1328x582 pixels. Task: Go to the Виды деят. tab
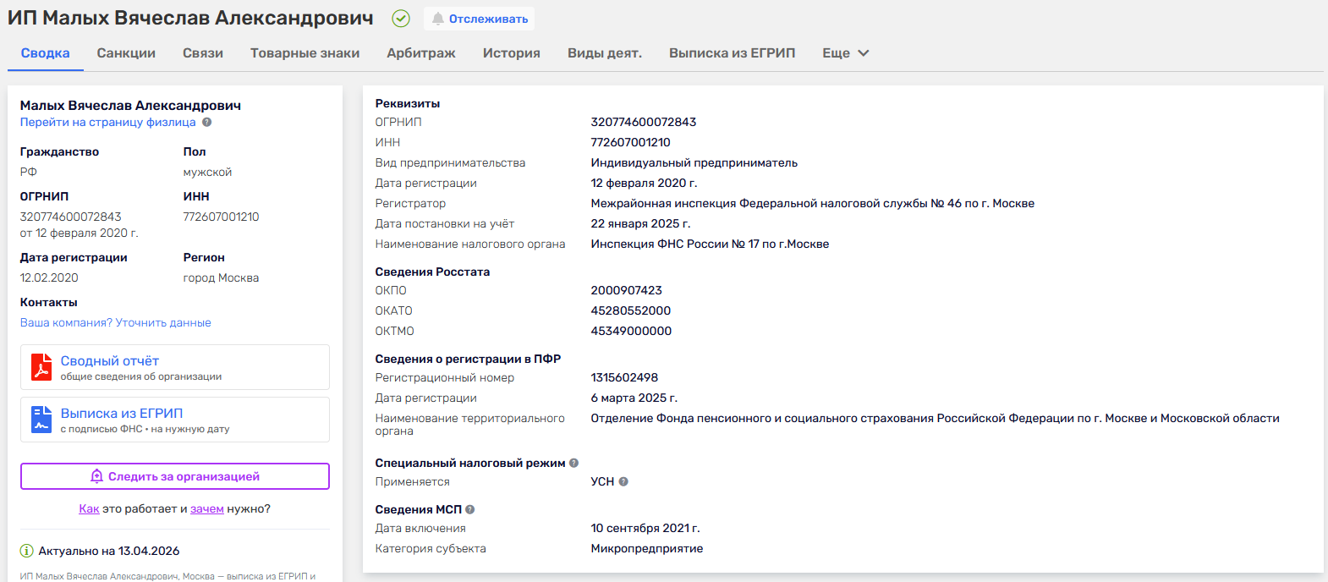coord(604,53)
